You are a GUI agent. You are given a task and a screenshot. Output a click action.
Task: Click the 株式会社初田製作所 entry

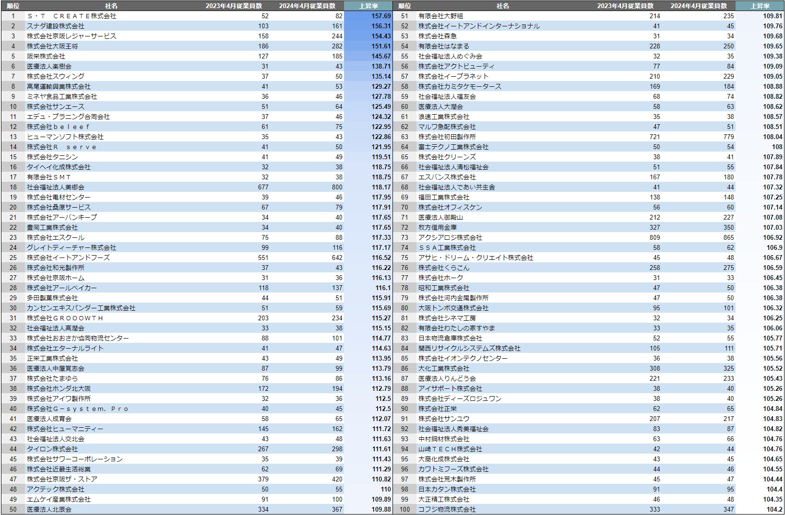pos(447,137)
